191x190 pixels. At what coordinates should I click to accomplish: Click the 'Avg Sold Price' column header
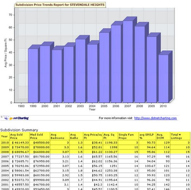coord(19,136)
